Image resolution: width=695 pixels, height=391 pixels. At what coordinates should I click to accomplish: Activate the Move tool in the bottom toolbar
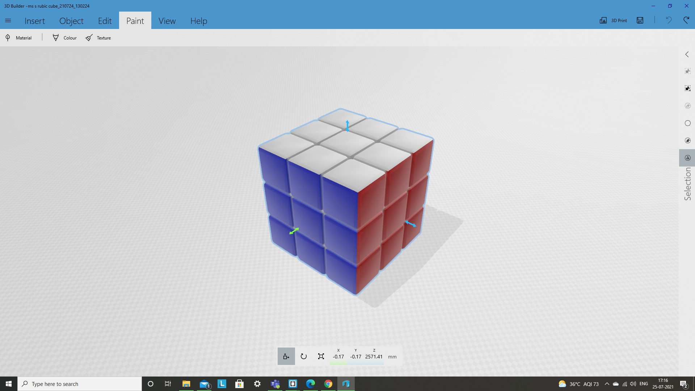point(286,356)
